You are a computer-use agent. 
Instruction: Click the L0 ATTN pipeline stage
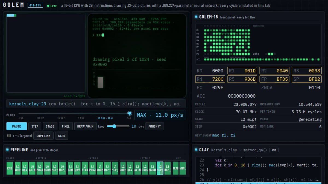tap(32, 168)
